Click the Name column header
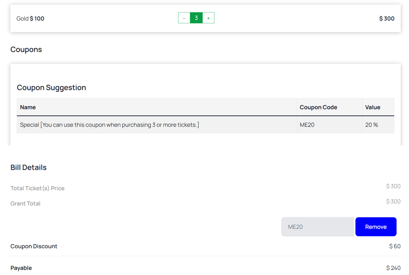Image resolution: width=409 pixels, height=275 pixels. [28, 107]
